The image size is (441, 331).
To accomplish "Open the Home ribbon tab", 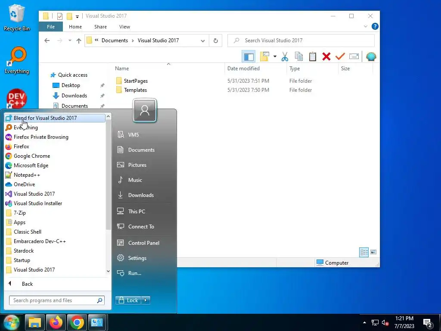I will [x=75, y=27].
